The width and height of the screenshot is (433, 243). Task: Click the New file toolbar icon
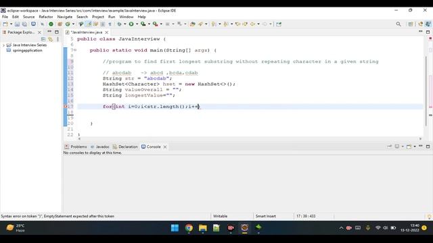pyautogui.click(x=5, y=24)
